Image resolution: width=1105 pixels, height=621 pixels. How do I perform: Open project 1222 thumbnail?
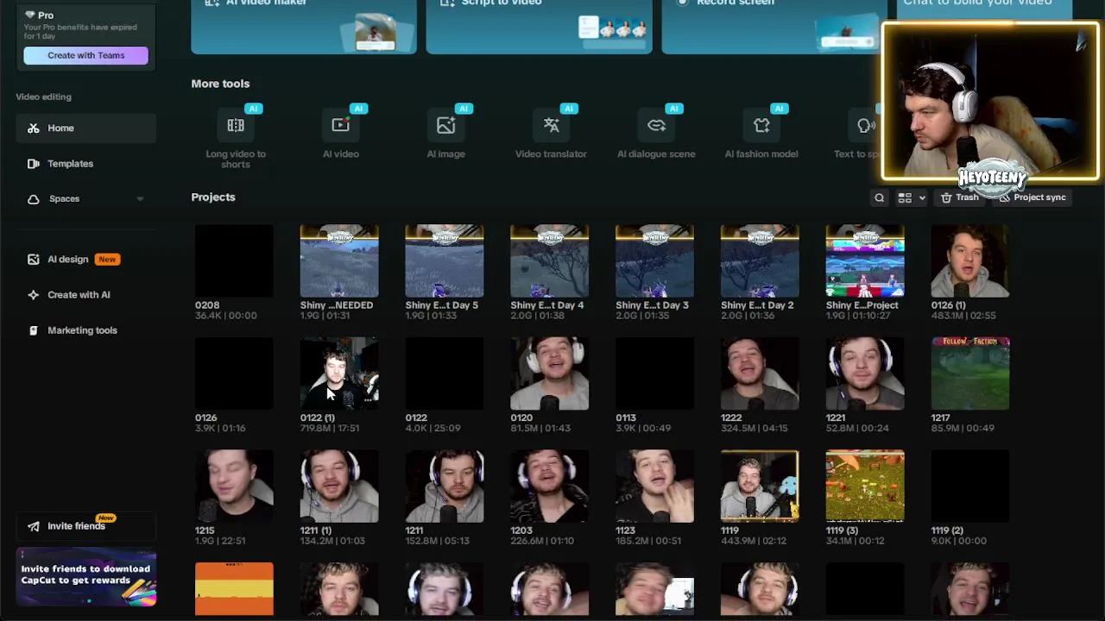[760, 373]
